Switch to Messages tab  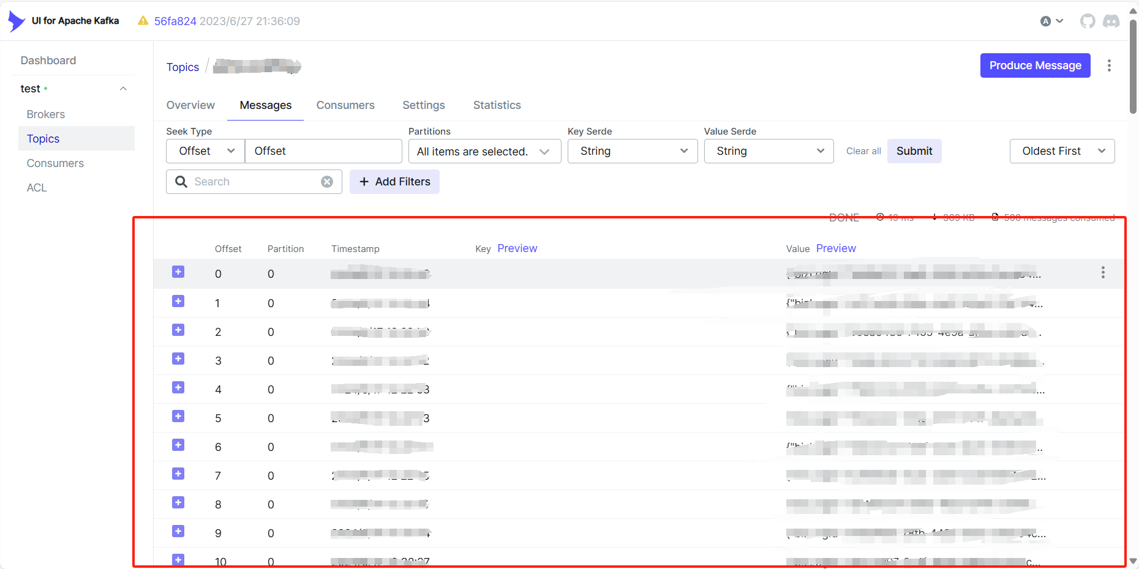266,105
